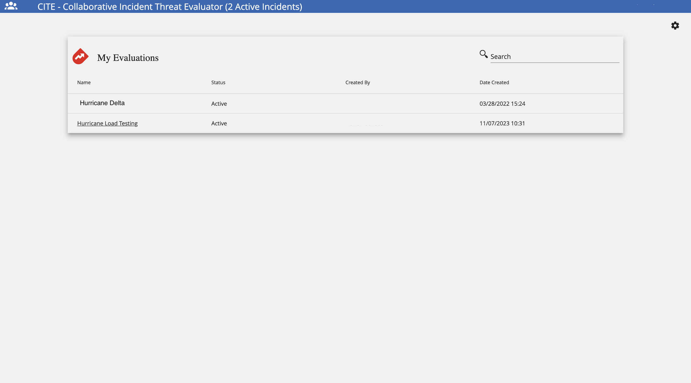
Task: Click the red CITE logo icon
Action: click(x=80, y=56)
